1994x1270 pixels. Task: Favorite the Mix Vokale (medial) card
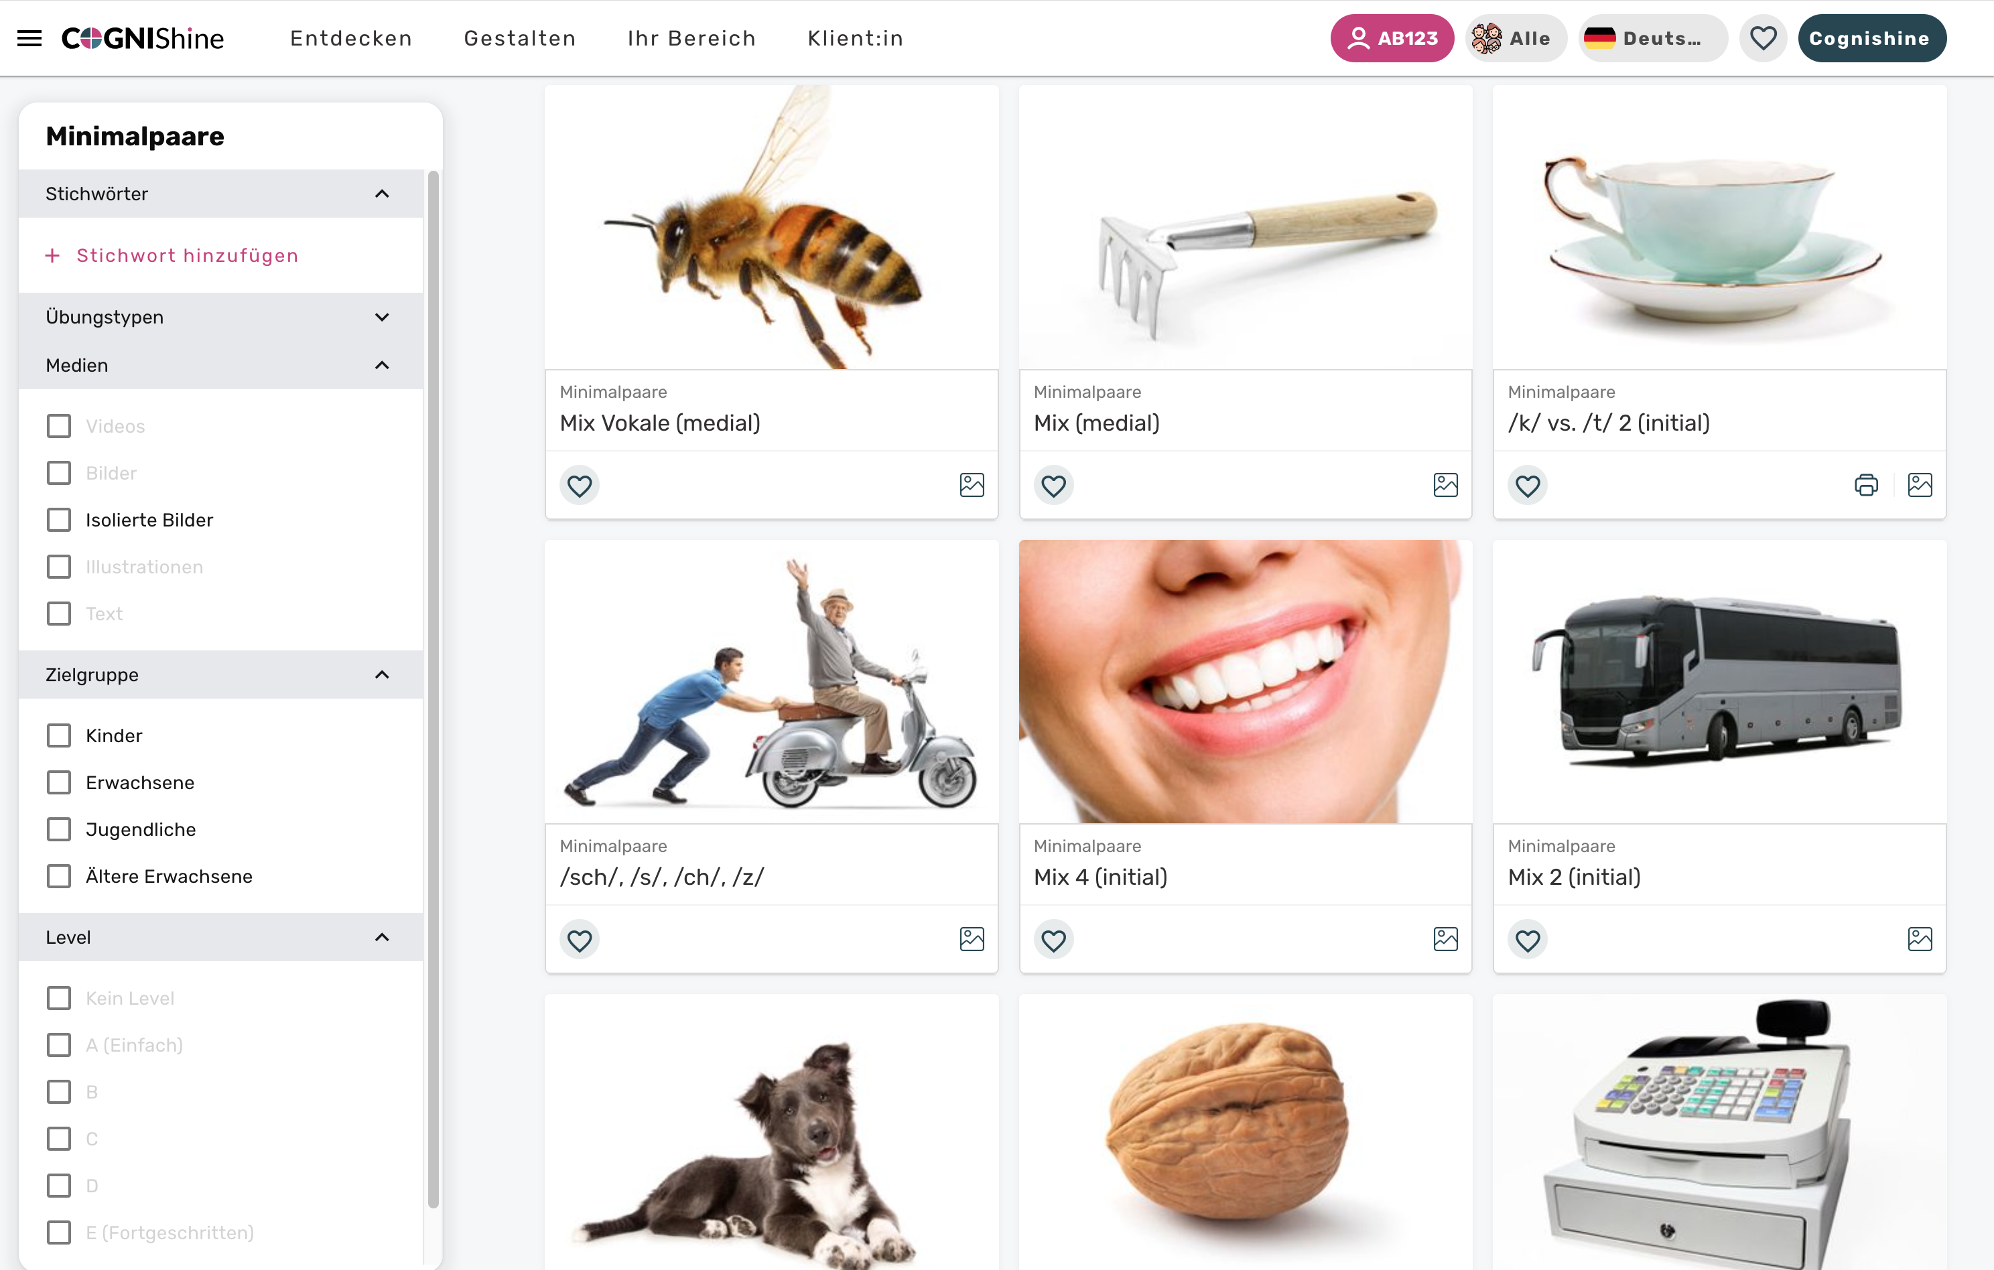[x=580, y=485]
